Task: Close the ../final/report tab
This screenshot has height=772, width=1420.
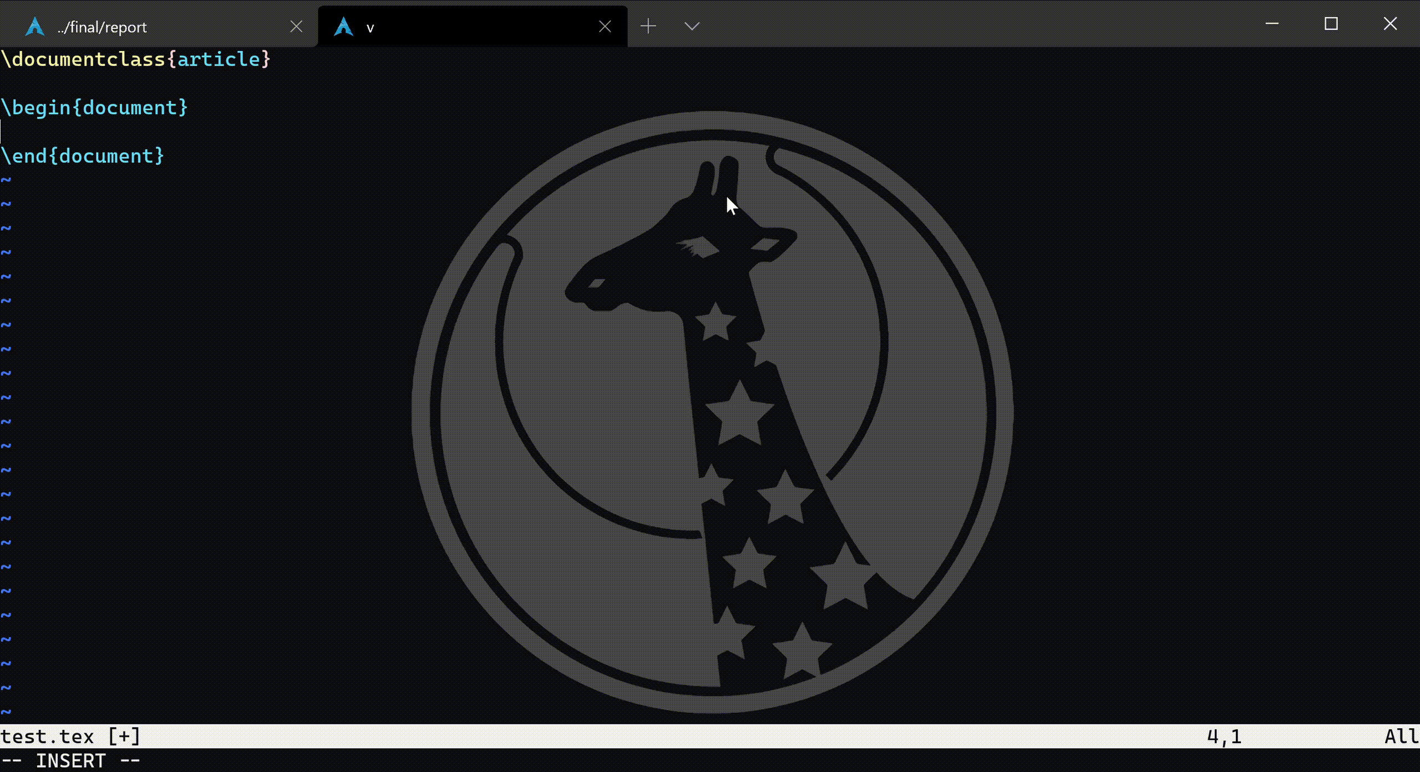Action: point(297,27)
